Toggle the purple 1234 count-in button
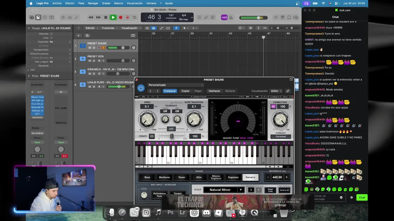This screenshot has height=221, width=394. point(224,17)
